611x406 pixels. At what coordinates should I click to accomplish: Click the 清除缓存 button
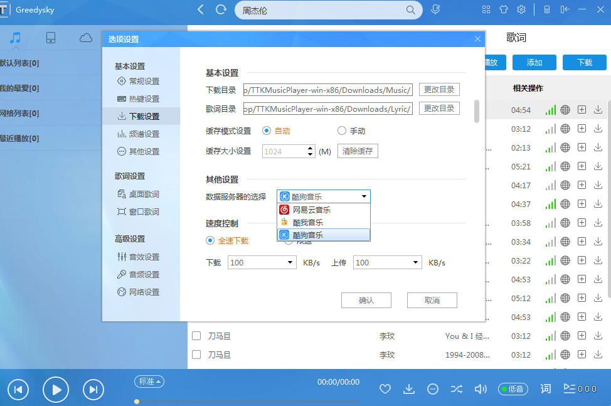(x=358, y=151)
